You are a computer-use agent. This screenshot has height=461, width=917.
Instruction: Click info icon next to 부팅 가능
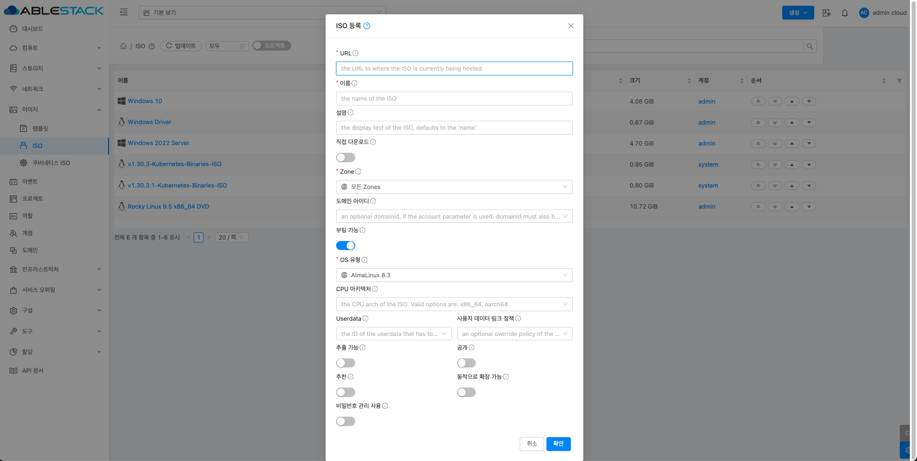tap(362, 230)
